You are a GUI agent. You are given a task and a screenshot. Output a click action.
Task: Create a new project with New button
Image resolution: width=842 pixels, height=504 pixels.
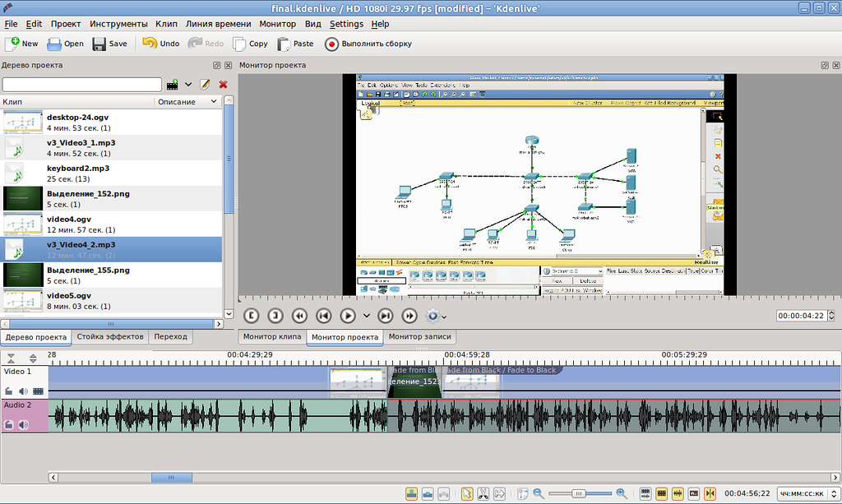[x=21, y=44]
